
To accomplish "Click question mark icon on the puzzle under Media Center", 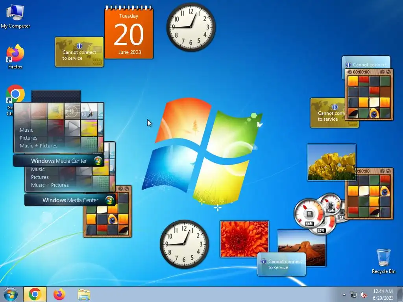I will tap(120, 189).
